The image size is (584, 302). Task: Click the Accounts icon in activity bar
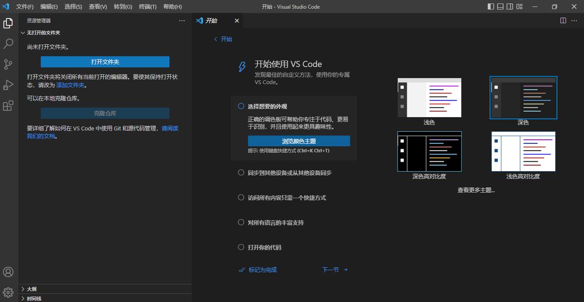(8, 272)
